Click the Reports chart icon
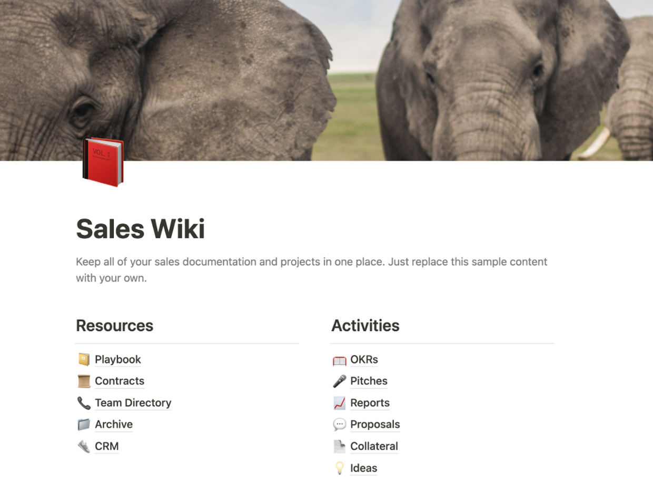The height and width of the screenshot is (503, 653). click(x=340, y=403)
